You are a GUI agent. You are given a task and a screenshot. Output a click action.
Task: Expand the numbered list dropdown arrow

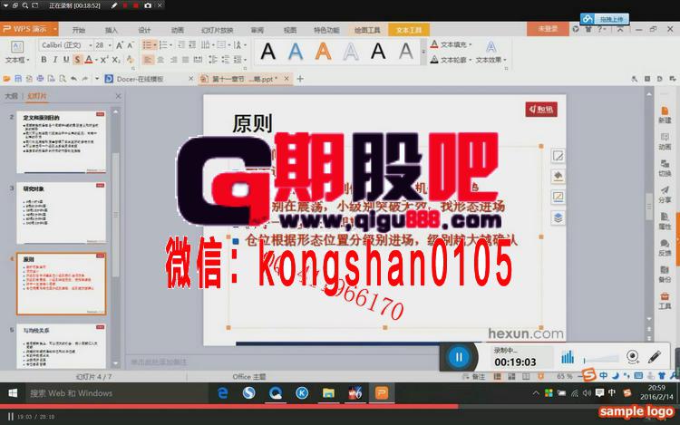[x=170, y=45]
